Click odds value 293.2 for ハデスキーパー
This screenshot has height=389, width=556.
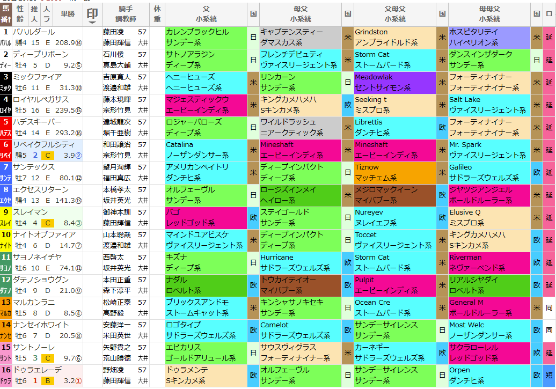click(x=64, y=133)
